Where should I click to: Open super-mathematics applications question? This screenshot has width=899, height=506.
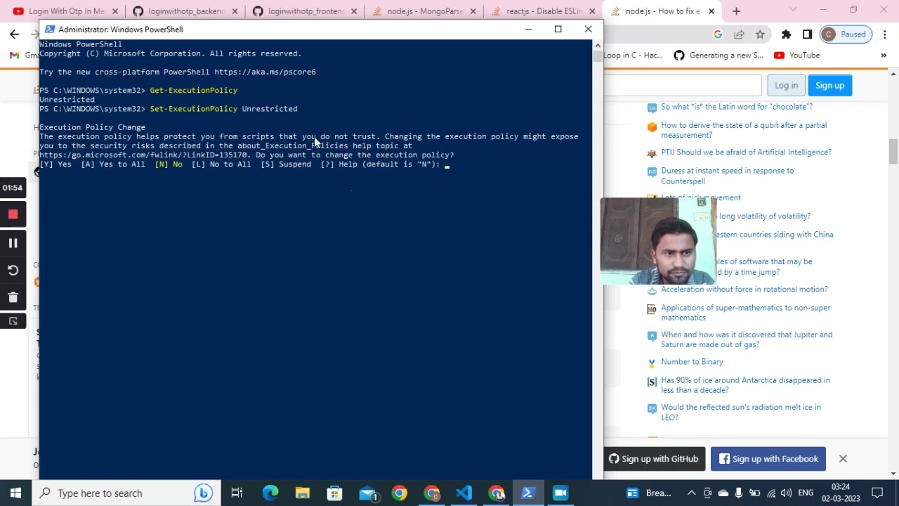(745, 313)
